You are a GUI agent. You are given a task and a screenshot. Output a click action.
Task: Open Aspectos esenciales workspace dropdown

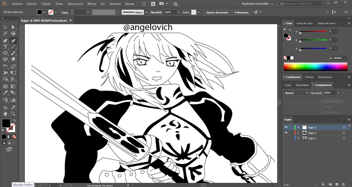pyautogui.click(x=258, y=4)
